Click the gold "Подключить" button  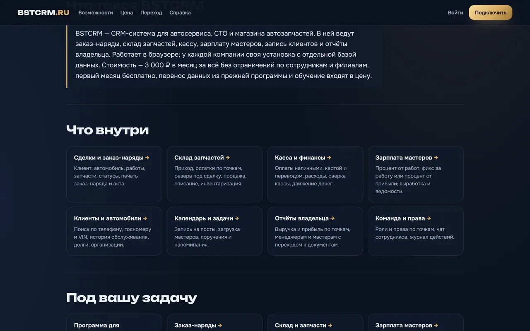click(x=491, y=12)
